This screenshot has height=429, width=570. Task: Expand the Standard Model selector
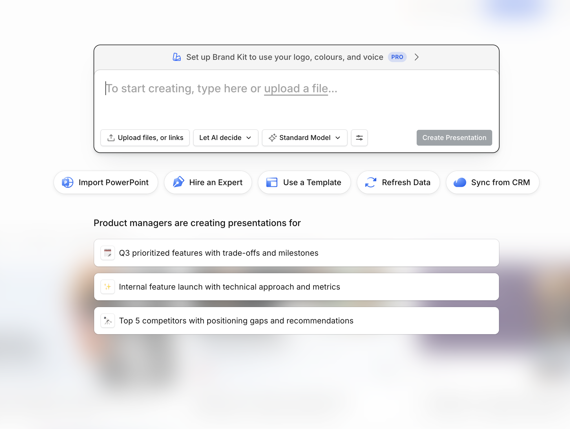pyautogui.click(x=304, y=138)
